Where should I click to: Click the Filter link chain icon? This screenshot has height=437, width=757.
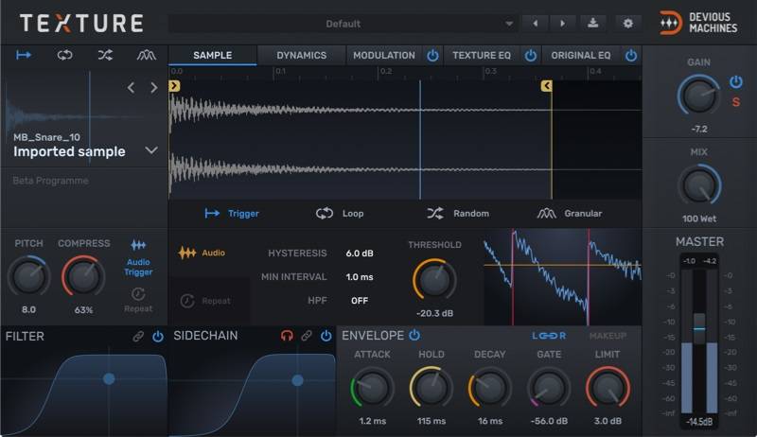138,336
